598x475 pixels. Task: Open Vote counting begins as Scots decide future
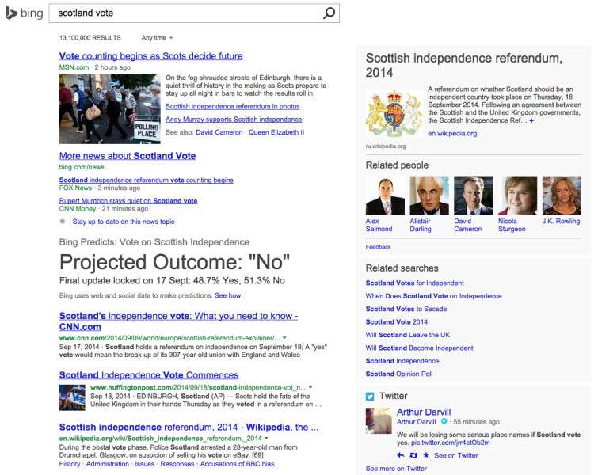point(150,56)
